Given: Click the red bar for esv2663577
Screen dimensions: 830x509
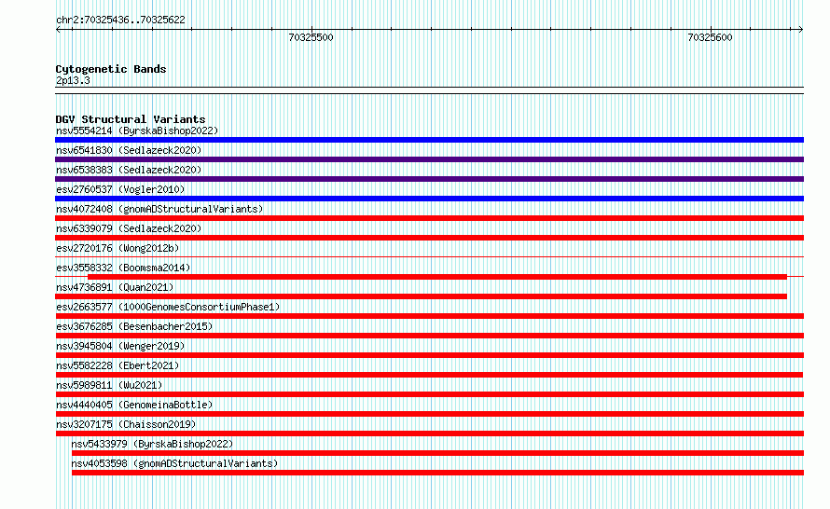Looking at the screenshot, I should click(429, 316).
